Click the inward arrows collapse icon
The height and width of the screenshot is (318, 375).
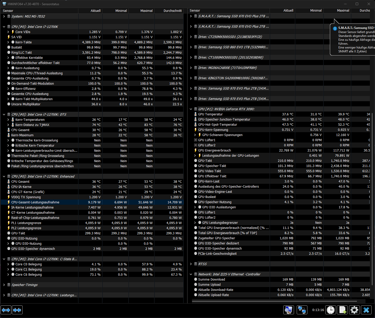(17, 310)
